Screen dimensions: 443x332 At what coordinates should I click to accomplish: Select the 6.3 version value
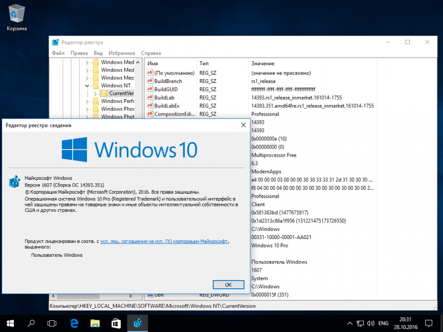tap(255, 163)
